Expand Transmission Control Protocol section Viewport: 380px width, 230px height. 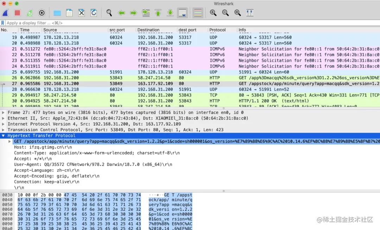(3, 130)
